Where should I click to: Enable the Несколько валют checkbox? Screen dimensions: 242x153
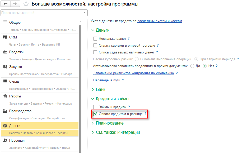95,39
